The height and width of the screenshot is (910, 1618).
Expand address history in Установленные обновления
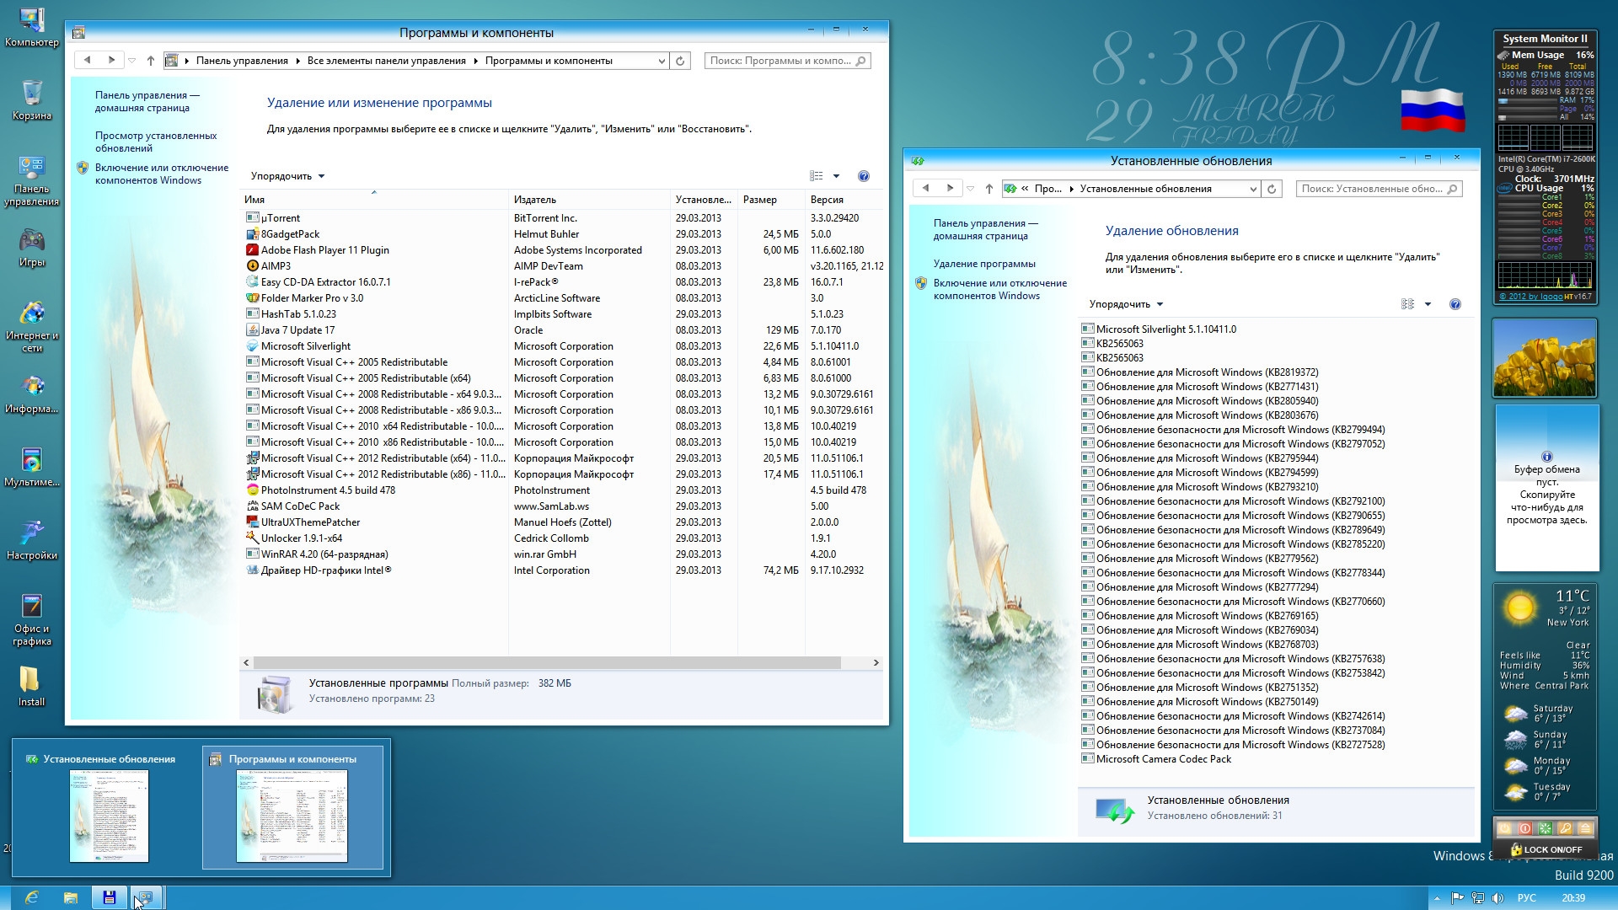point(1253,189)
